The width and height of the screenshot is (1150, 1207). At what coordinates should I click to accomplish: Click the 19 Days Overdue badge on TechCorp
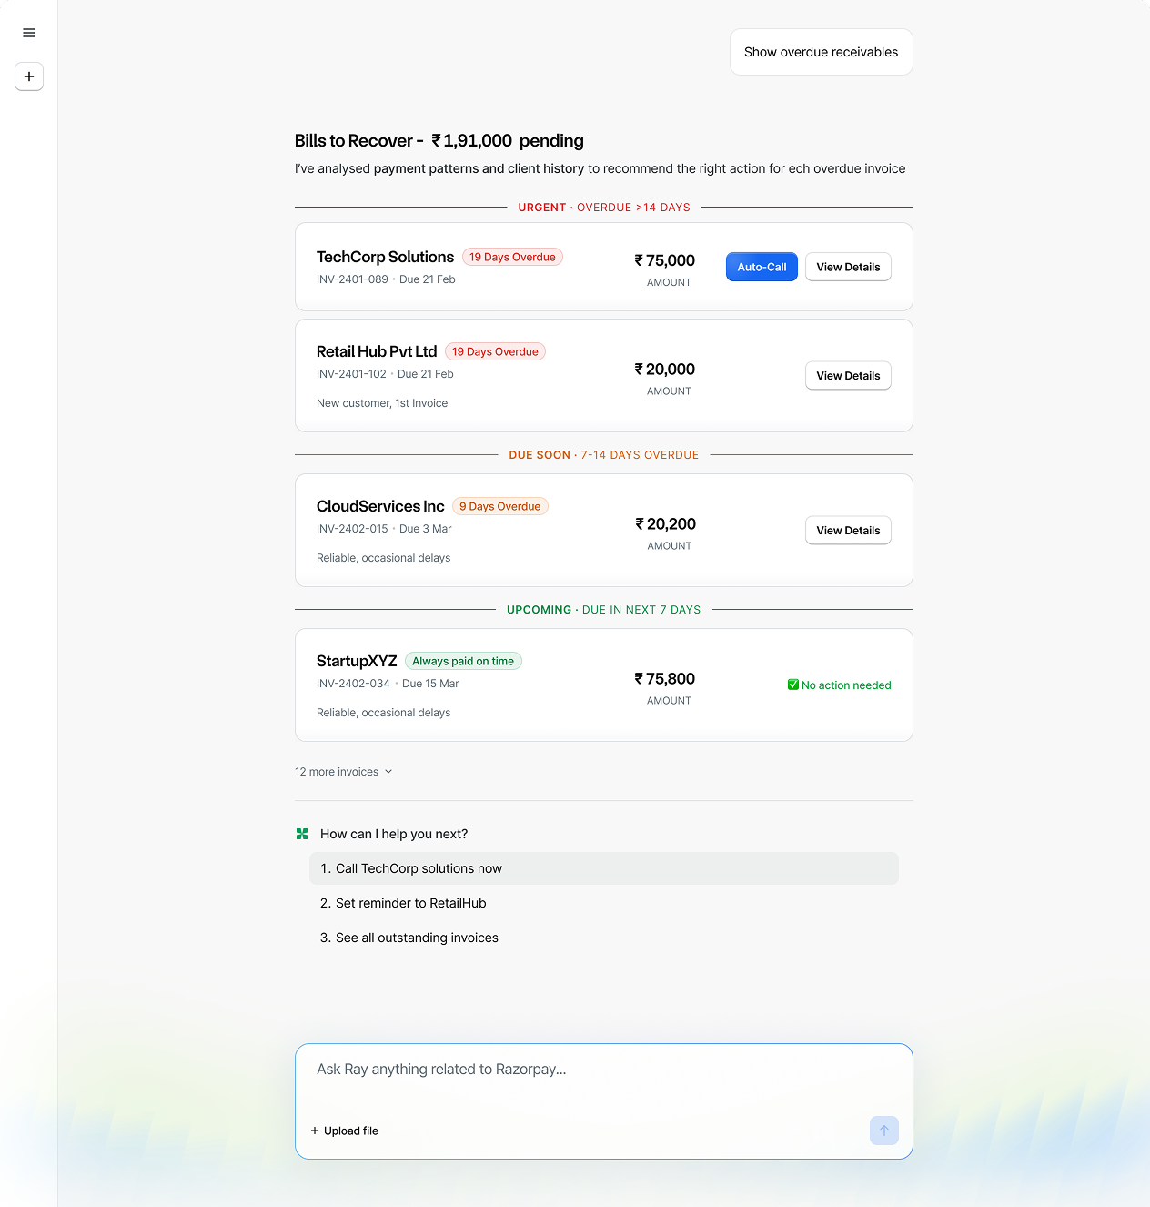[512, 257]
